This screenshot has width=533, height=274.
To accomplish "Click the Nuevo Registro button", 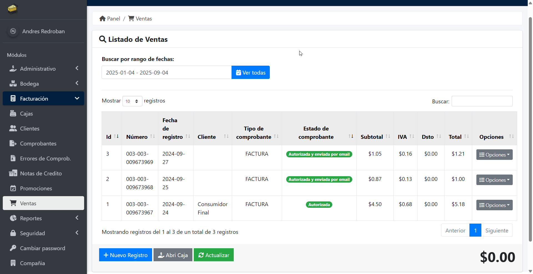I will (x=125, y=255).
